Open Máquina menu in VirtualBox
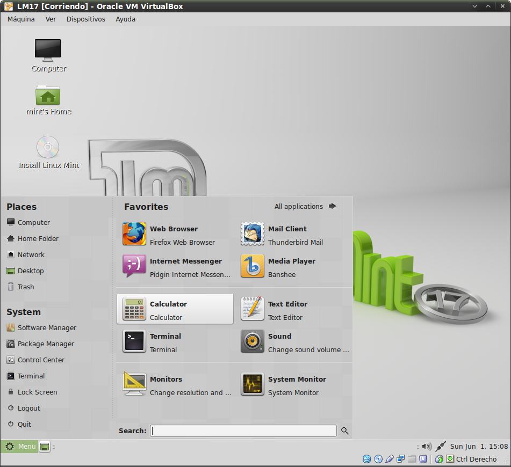This screenshot has width=511, height=467. 21,19
